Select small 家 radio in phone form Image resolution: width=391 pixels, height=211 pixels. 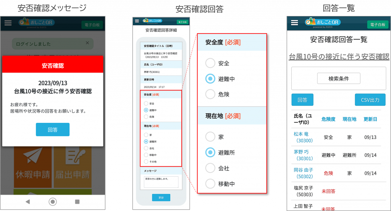pos(146,135)
